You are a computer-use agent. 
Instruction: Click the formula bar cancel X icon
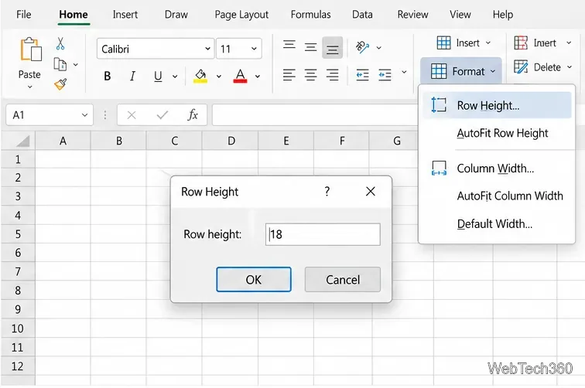(x=132, y=115)
